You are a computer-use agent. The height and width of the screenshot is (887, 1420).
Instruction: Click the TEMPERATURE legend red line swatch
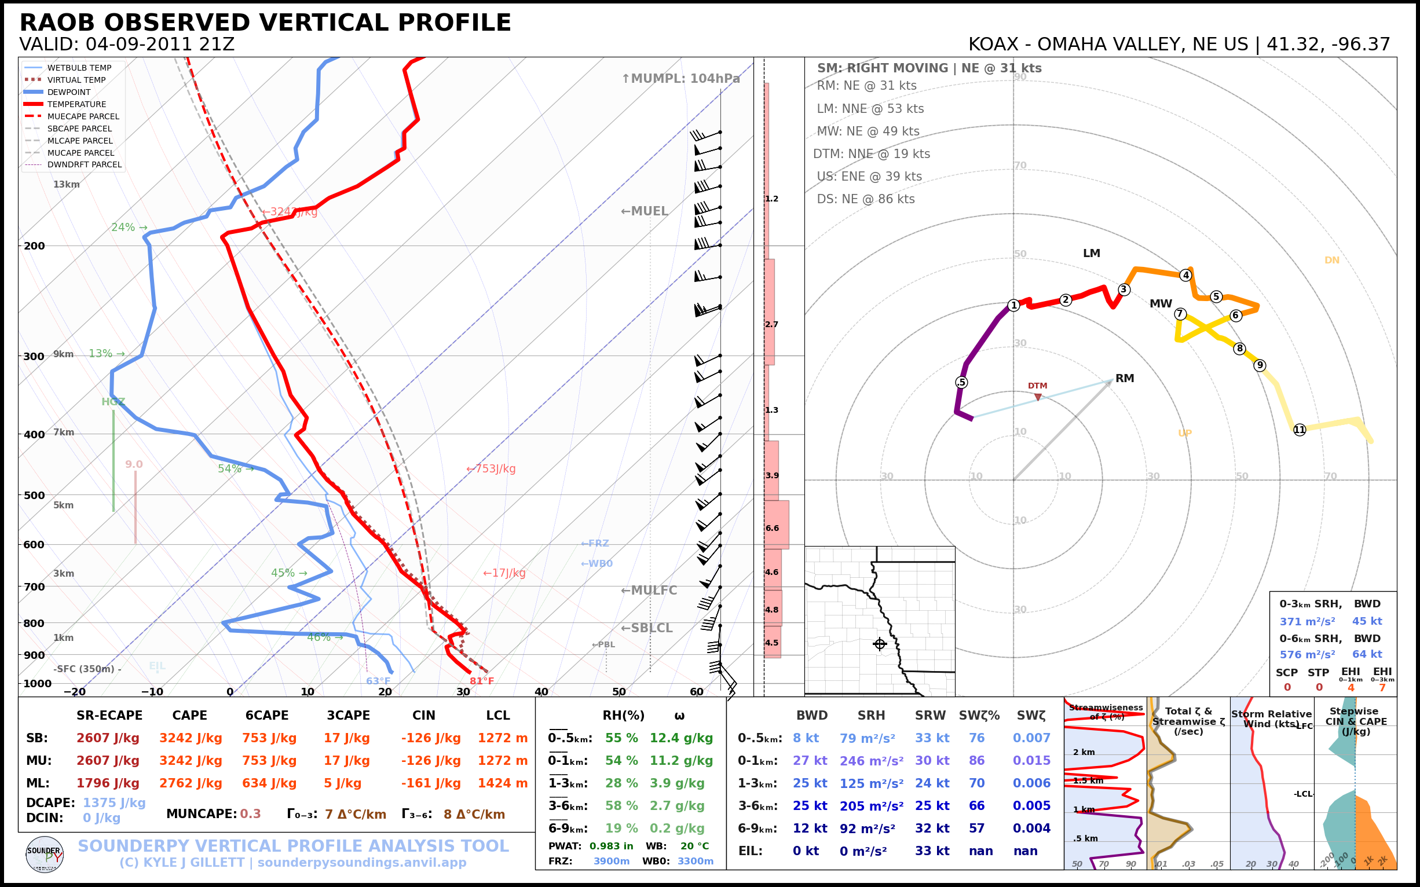coord(34,104)
